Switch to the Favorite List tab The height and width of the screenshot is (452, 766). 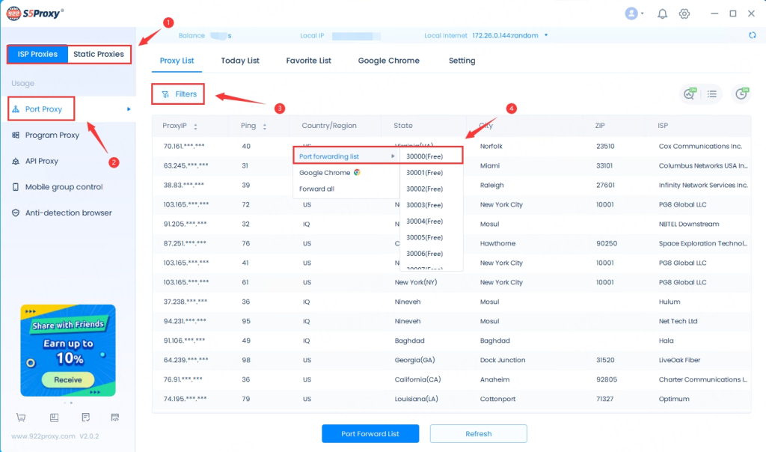point(308,61)
